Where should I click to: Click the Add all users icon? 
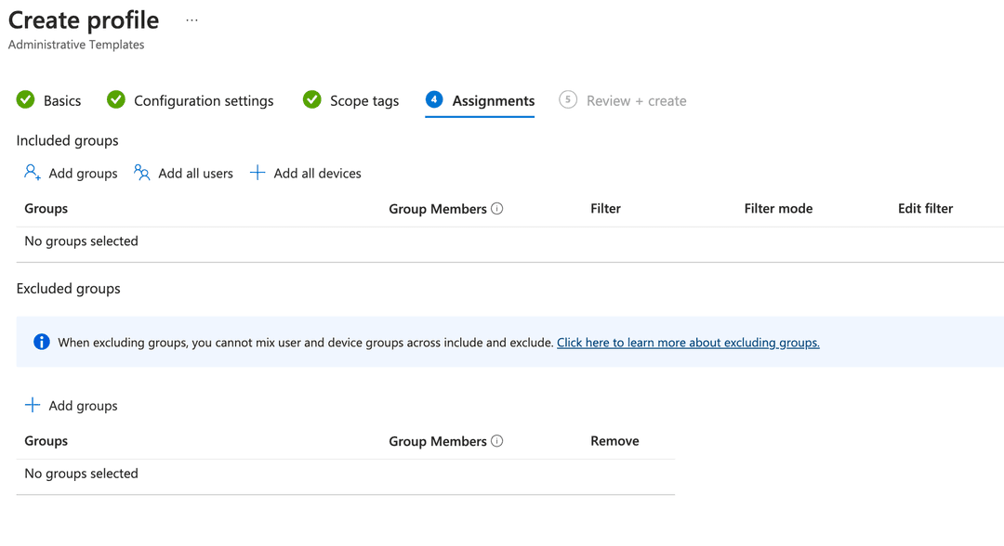pyautogui.click(x=141, y=173)
